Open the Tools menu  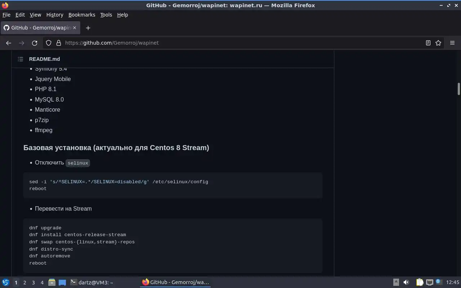point(106,15)
